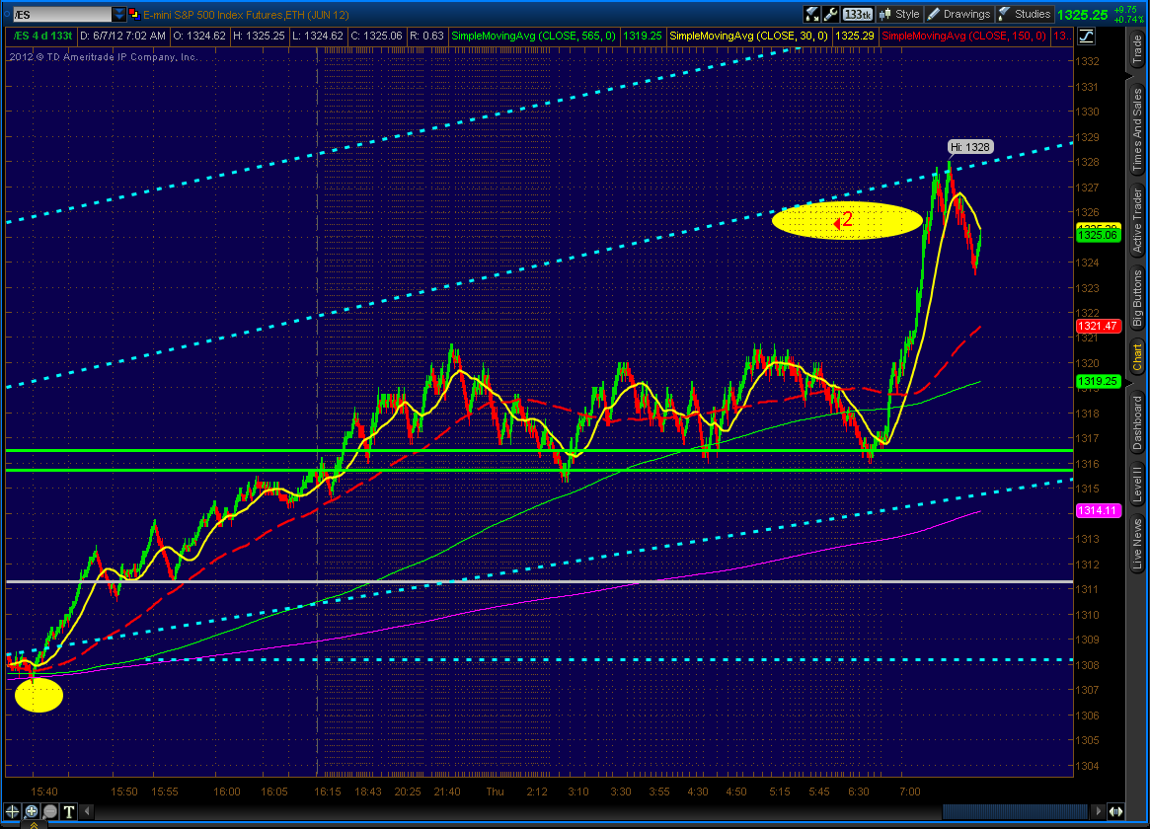Click the horizontal time scrollbar thumb
The image size is (1150, 829).
[1015, 811]
